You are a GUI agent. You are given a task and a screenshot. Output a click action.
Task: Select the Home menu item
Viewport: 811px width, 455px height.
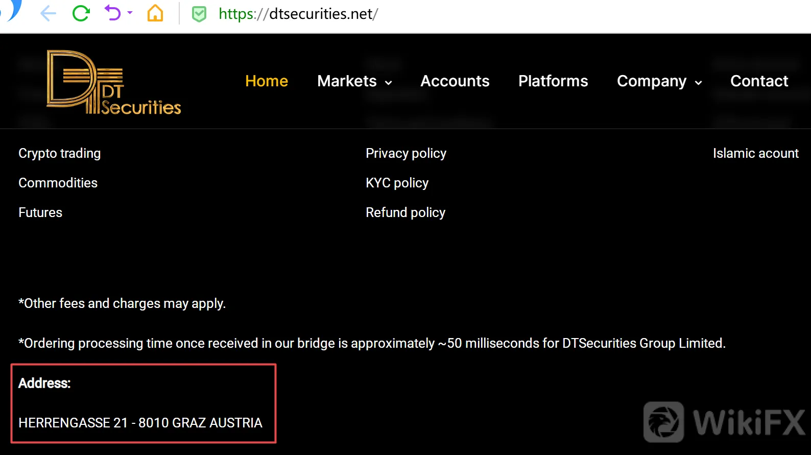[x=267, y=81]
